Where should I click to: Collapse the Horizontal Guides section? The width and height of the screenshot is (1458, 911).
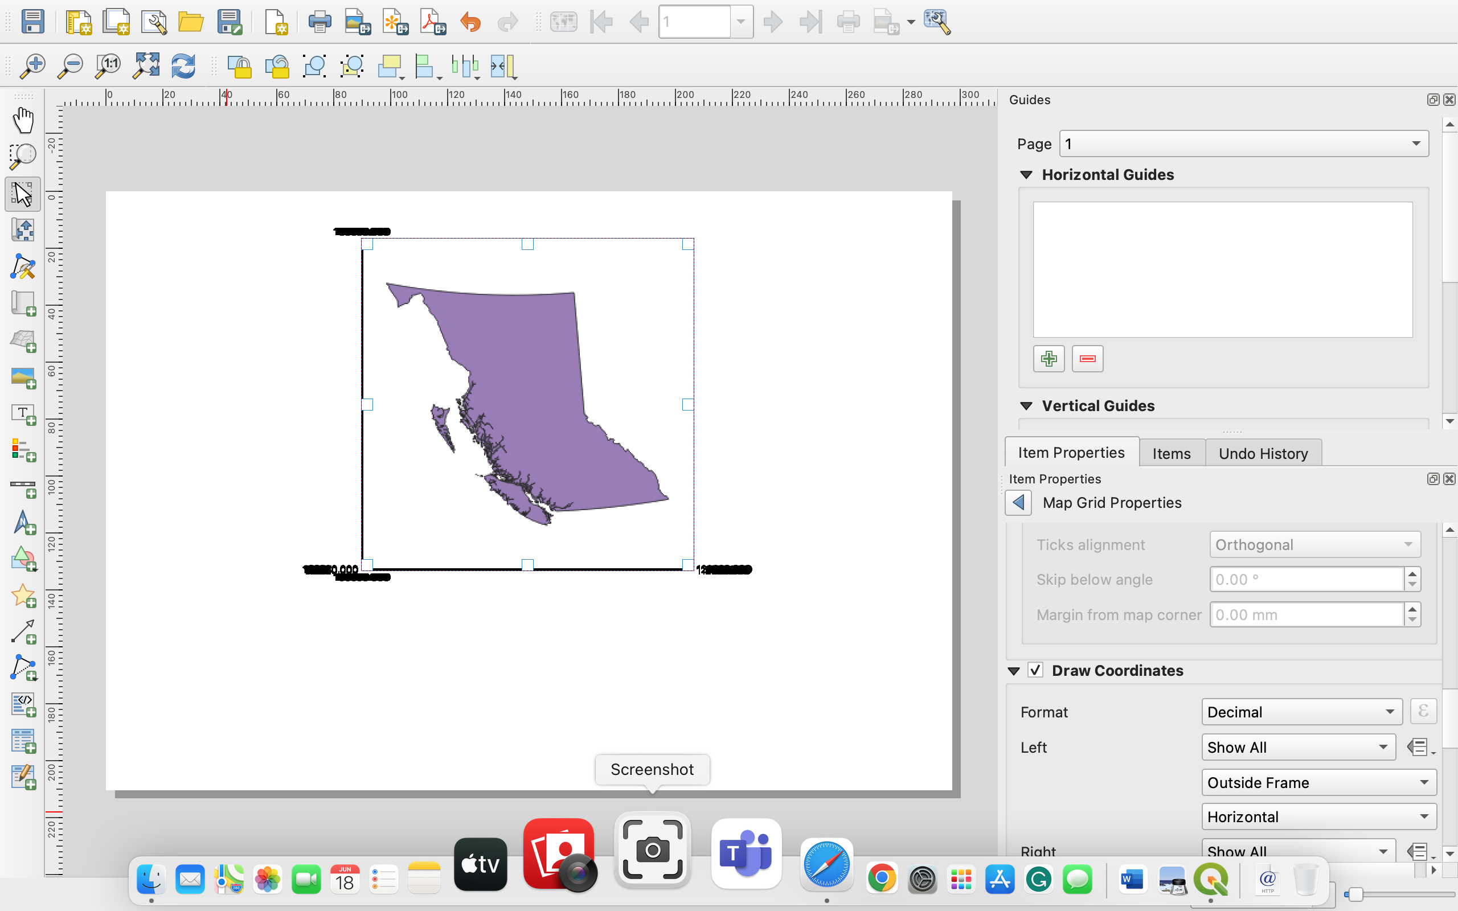tap(1026, 174)
